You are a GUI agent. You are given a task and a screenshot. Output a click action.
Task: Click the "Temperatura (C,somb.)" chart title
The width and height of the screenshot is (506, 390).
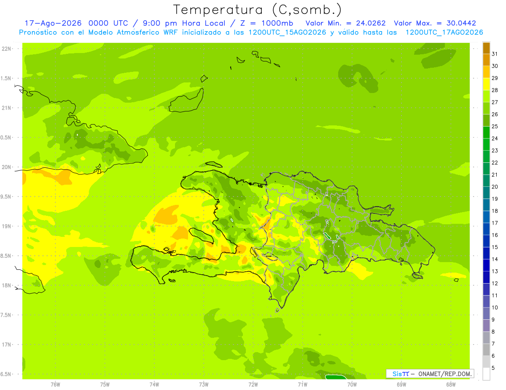point(257,10)
